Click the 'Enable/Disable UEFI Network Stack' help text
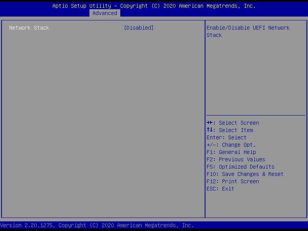 point(248,32)
